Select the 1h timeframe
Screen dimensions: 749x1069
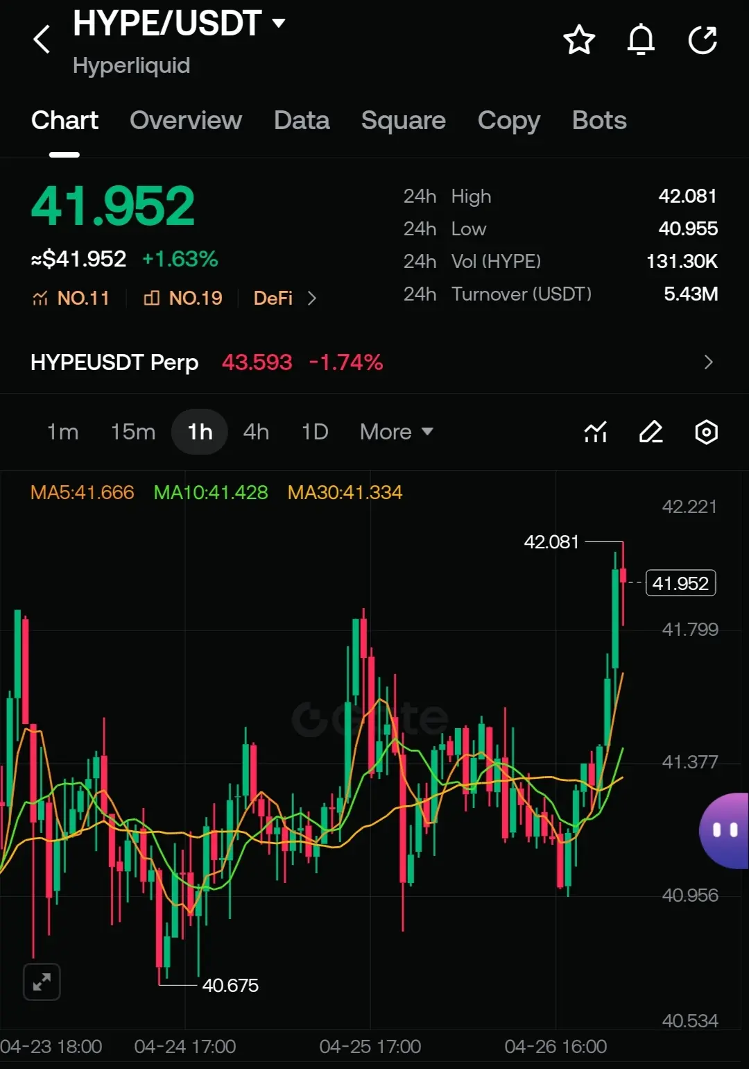[x=200, y=432]
